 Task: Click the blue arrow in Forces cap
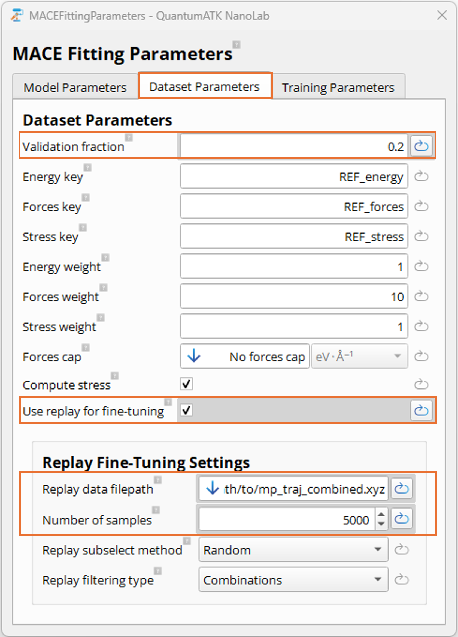(194, 356)
